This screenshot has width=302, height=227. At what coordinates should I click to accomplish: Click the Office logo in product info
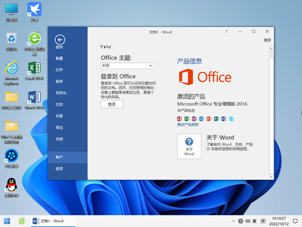[205, 77]
